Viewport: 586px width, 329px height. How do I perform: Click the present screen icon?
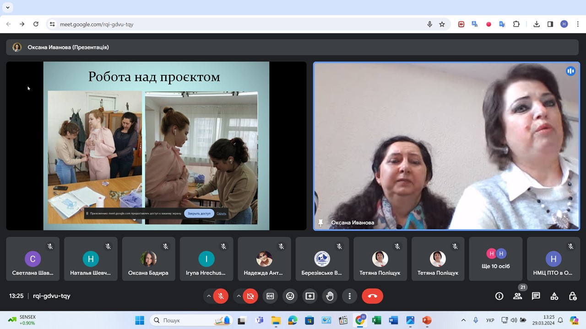coord(310,296)
